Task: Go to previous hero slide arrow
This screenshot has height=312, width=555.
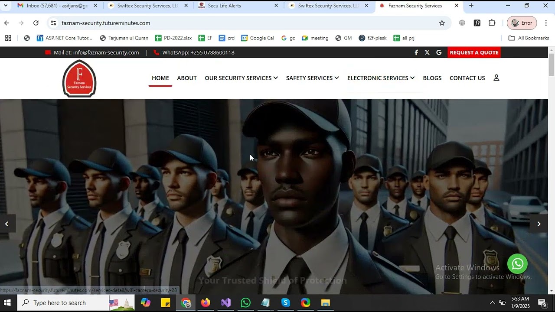Action: pyautogui.click(x=7, y=224)
